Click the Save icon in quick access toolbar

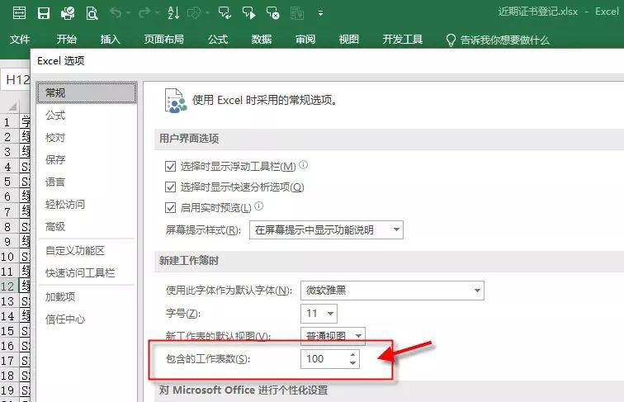[44, 13]
